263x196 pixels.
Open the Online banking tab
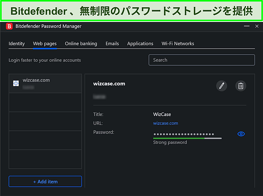pyautogui.click(x=81, y=44)
